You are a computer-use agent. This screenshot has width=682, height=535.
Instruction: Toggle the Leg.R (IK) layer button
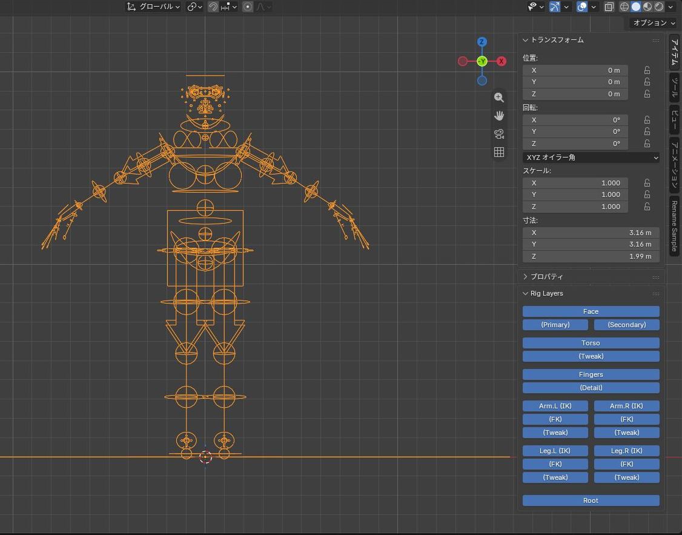click(626, 451)
